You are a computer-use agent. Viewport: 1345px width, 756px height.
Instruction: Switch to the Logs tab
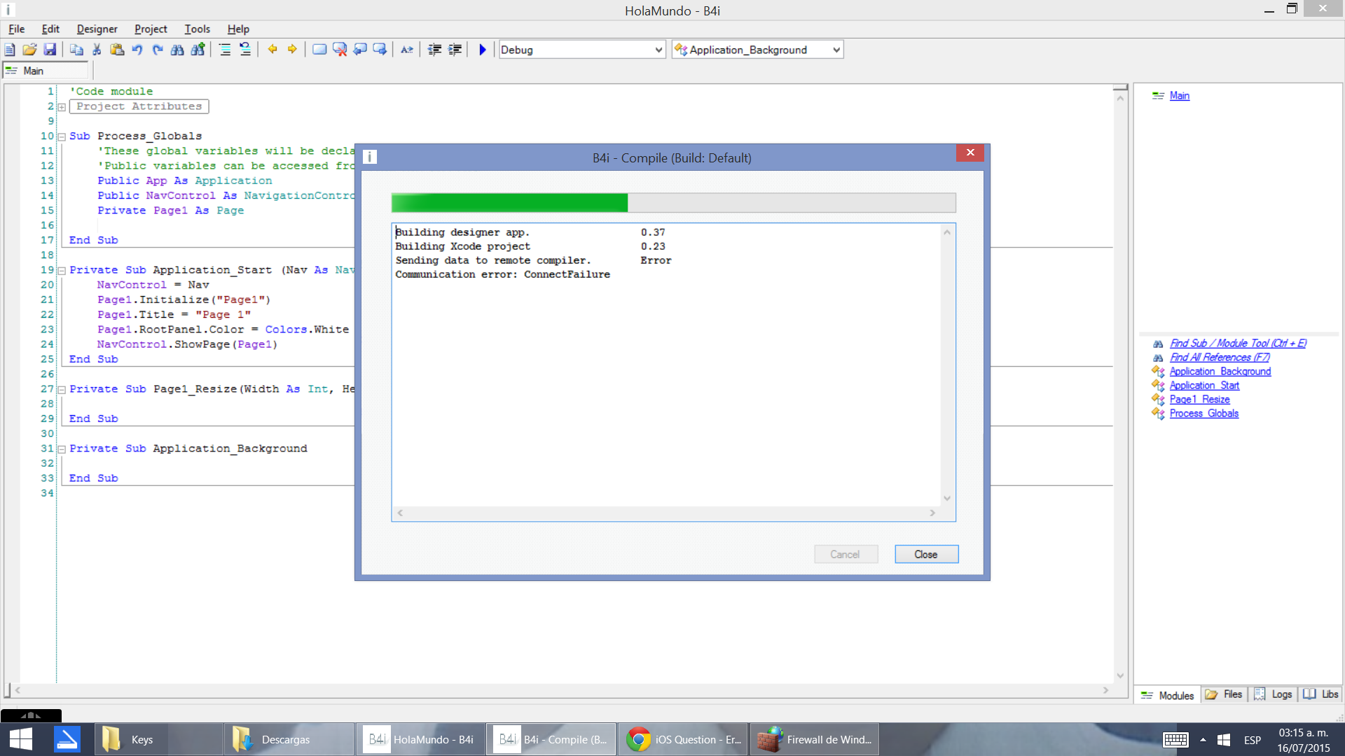click(1274, 694)
